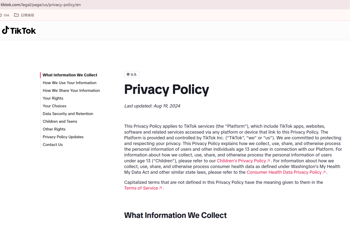Go to How We Share Your Information
The height and width of the screenshot is (235, 350).
pos(71,90)
